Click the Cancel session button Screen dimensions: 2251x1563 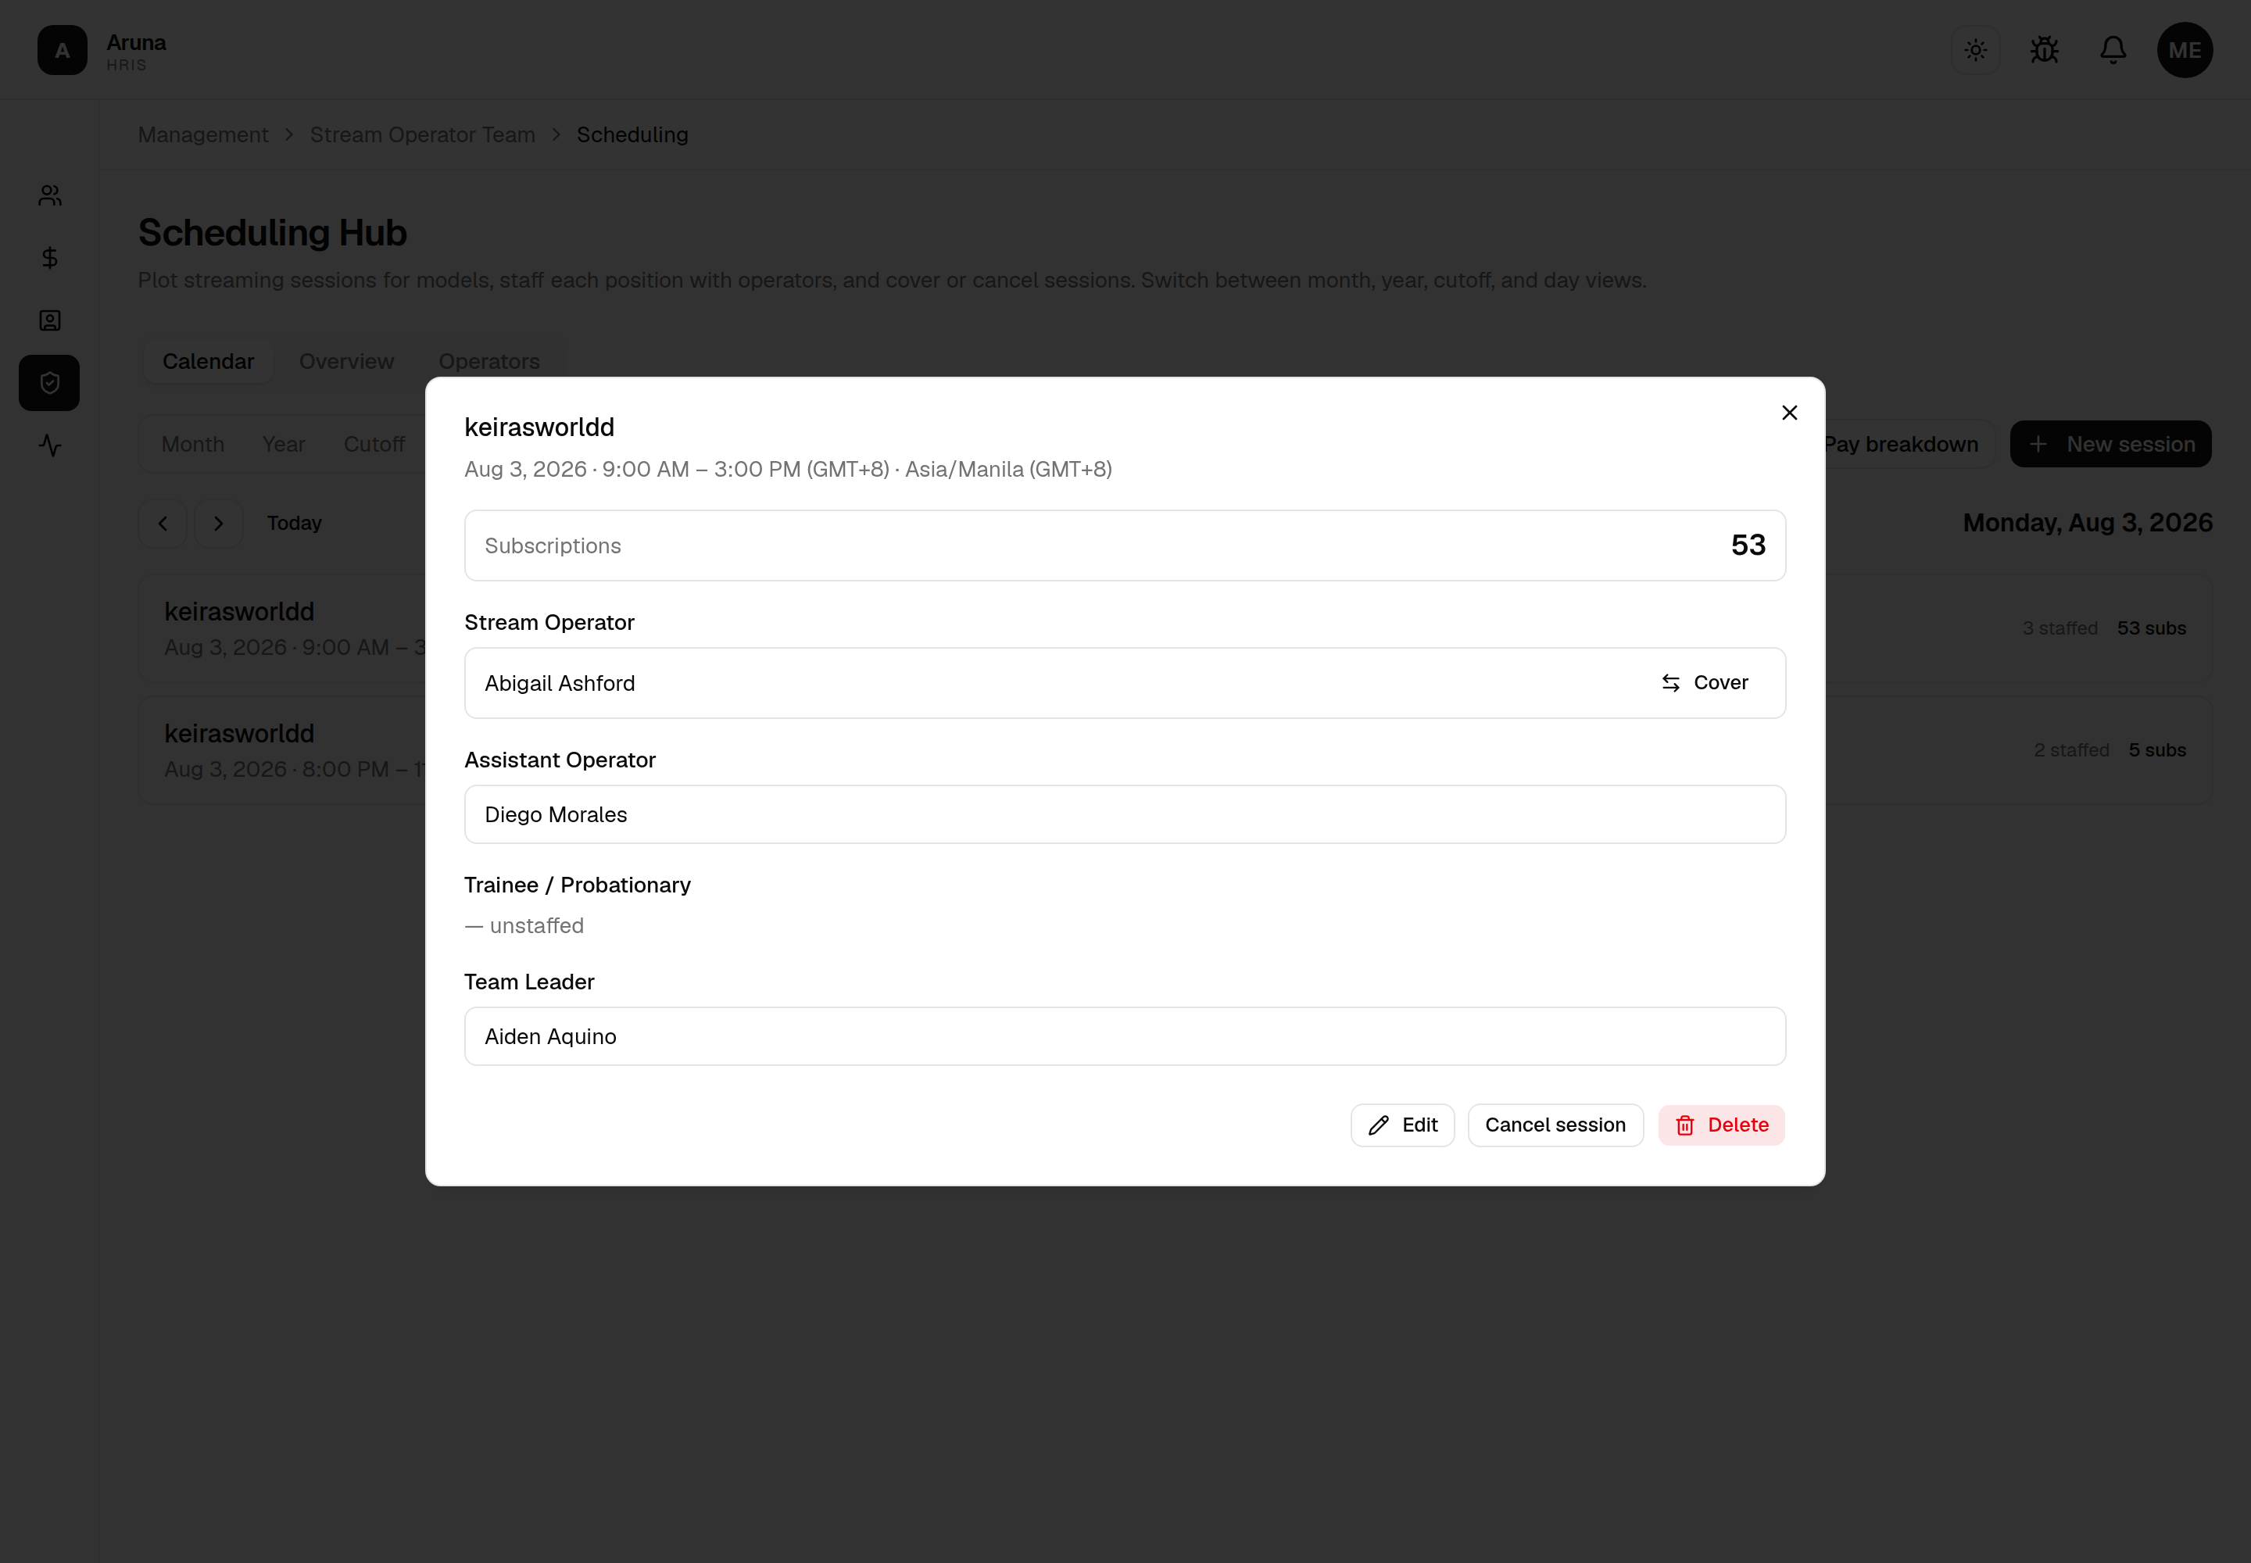point(1555,1125)
